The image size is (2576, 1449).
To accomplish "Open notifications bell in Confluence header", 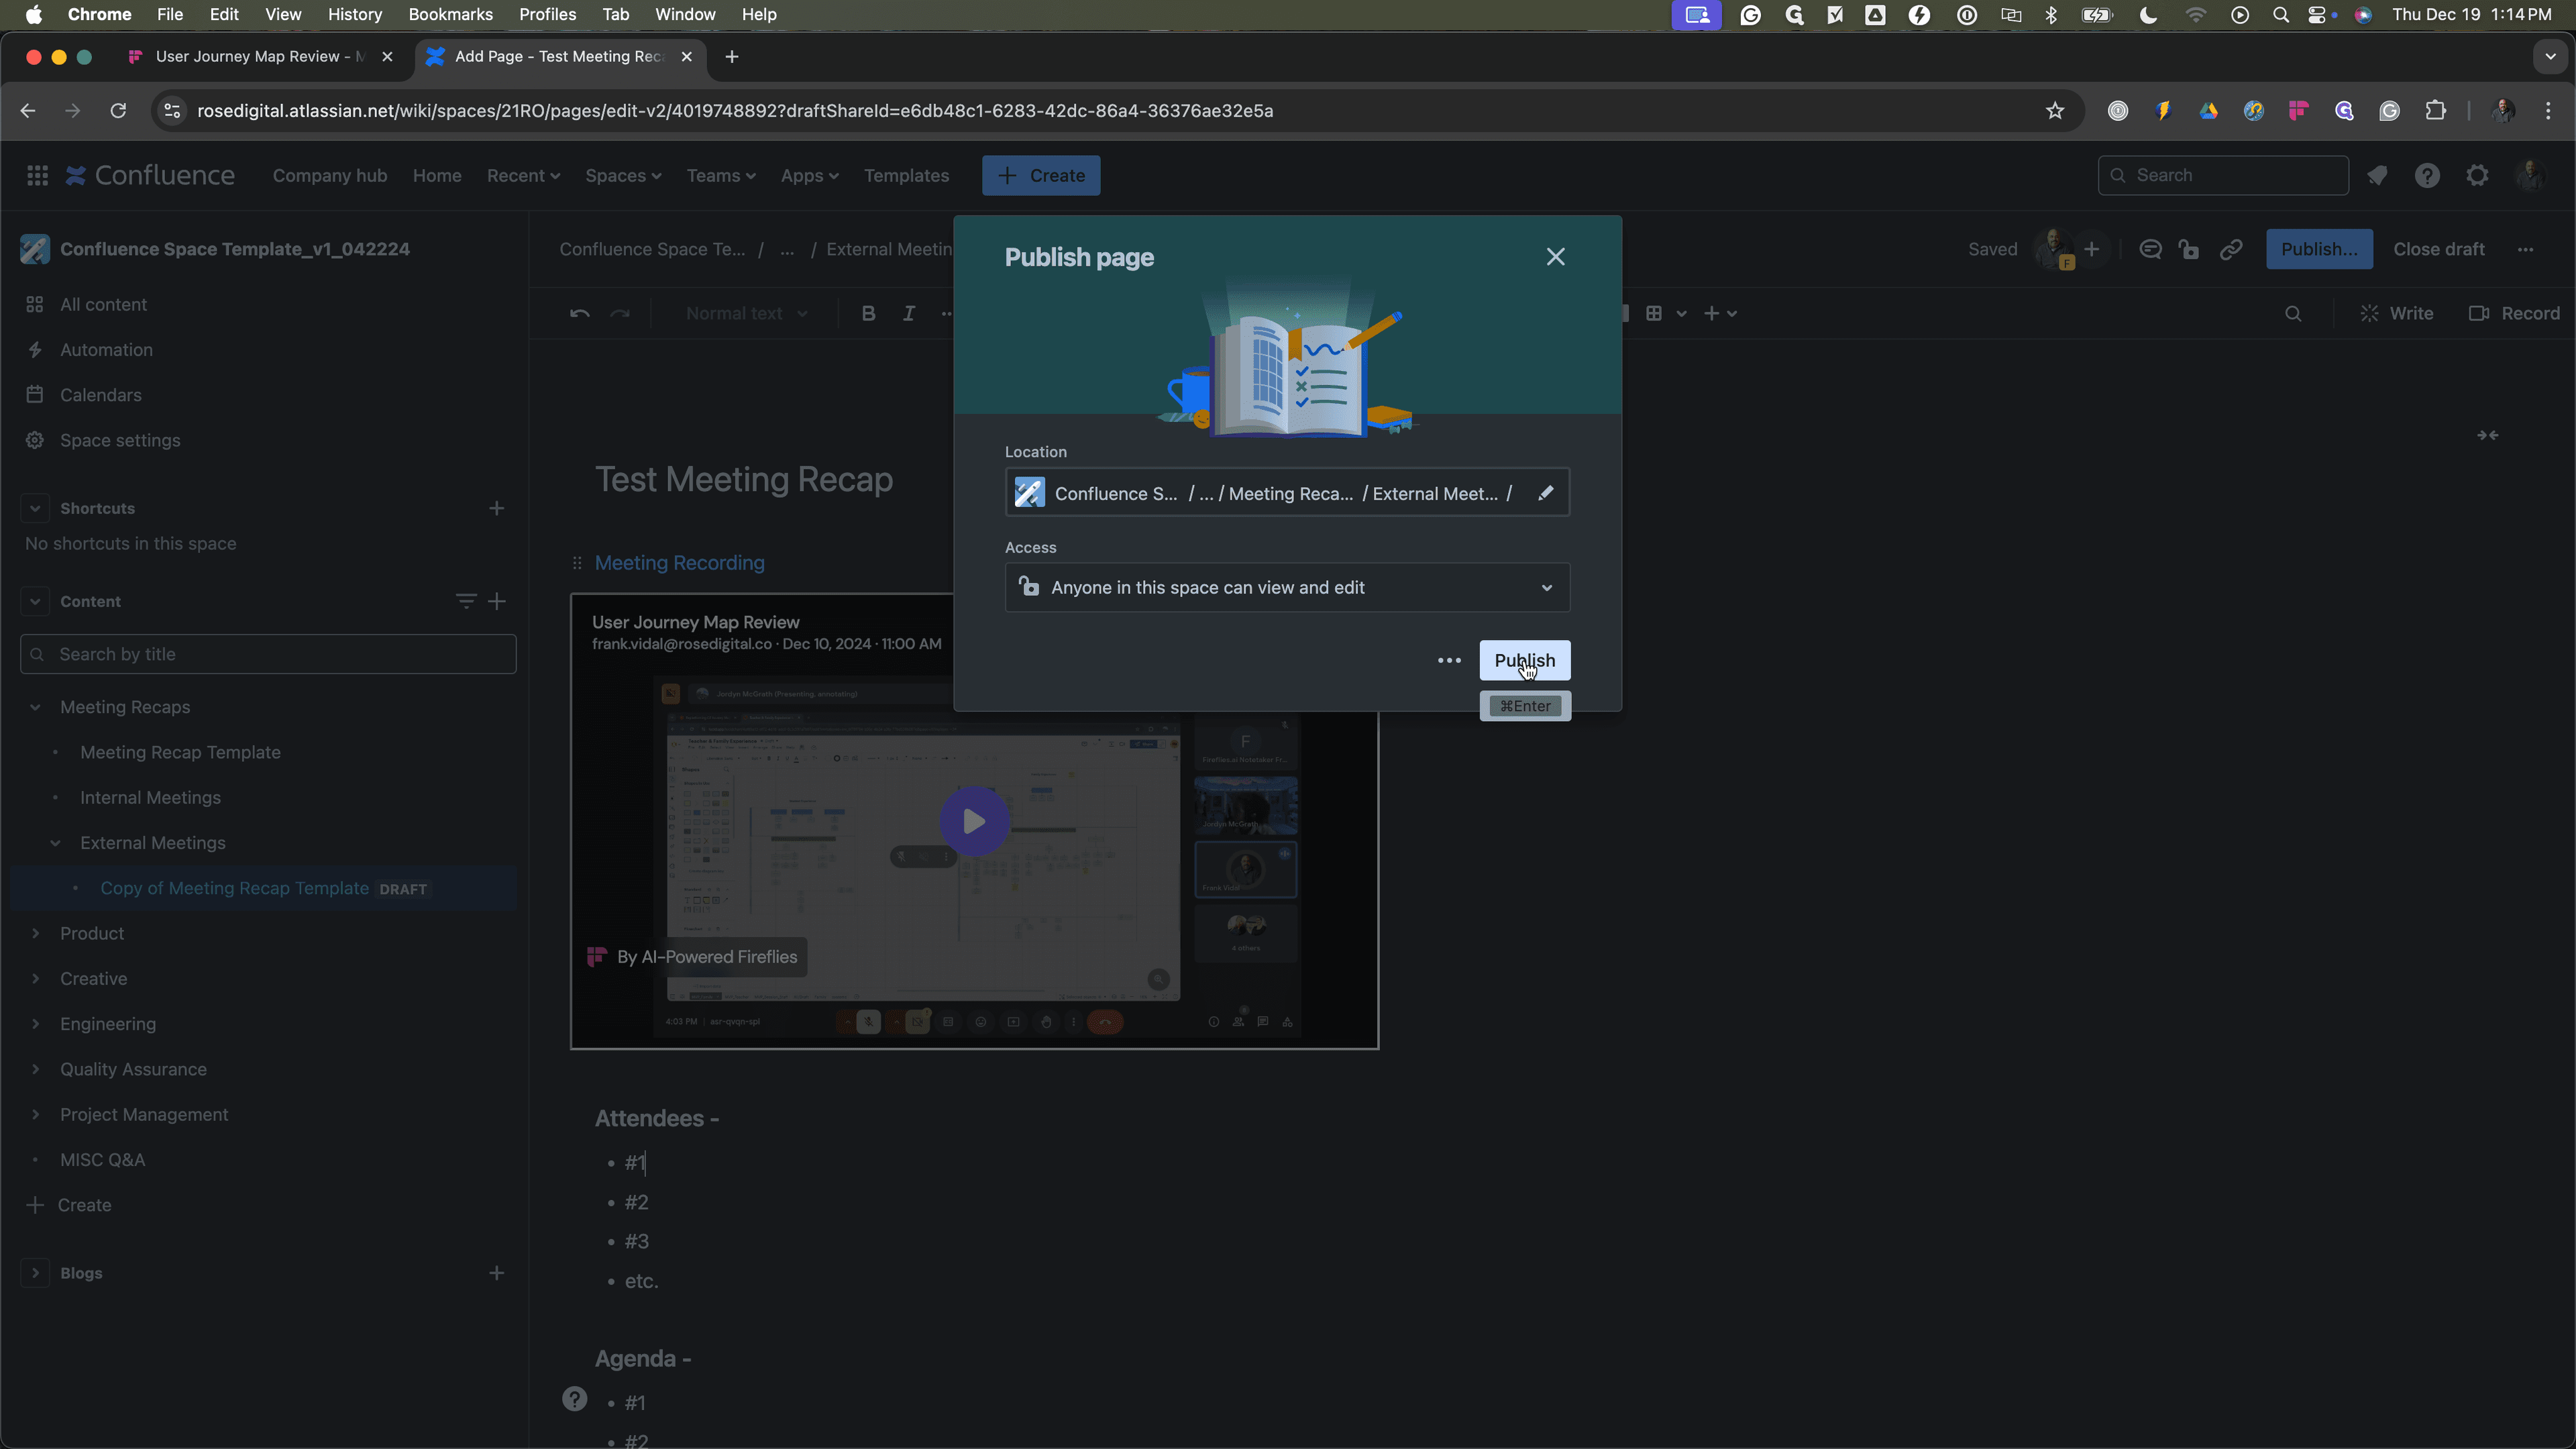I will (2378, 175).
